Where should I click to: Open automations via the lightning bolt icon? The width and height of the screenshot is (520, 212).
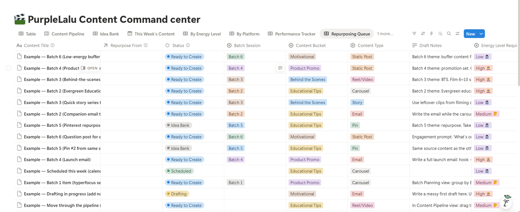[431, 33]
